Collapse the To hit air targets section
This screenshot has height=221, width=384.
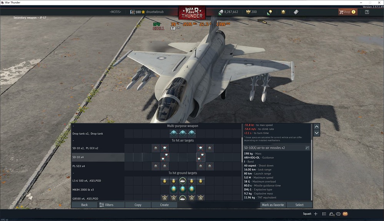73,141
